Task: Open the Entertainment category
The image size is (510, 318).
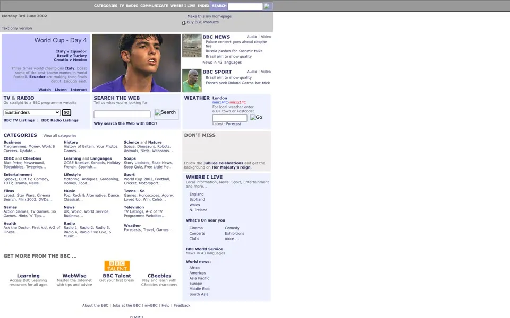Action: [18, 175]
